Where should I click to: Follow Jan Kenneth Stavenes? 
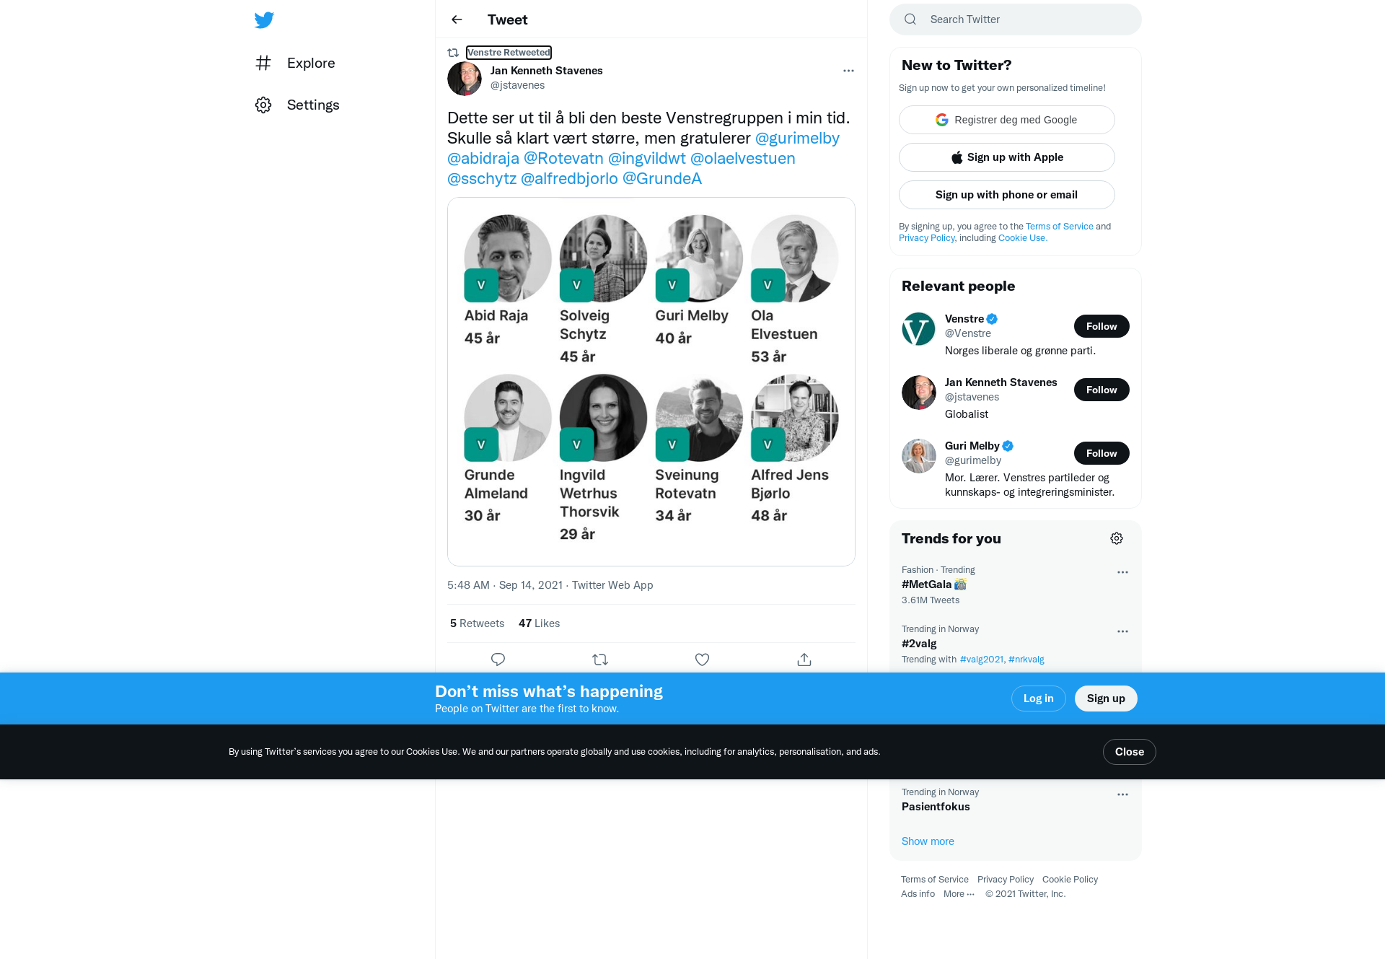tap(1102, 390)
